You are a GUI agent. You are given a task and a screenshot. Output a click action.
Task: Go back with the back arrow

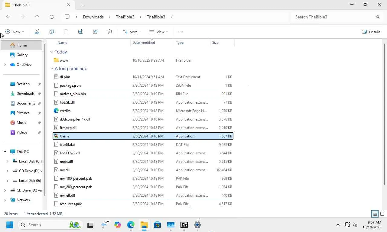pos(8,17)
